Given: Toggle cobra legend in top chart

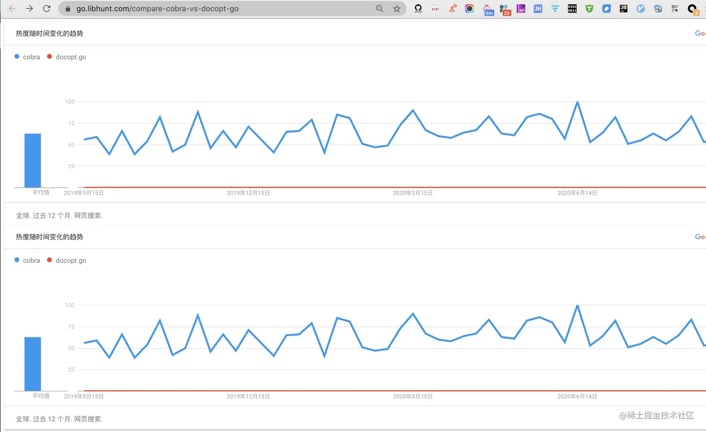Looking at the screenshot, I should pos(27,57).
